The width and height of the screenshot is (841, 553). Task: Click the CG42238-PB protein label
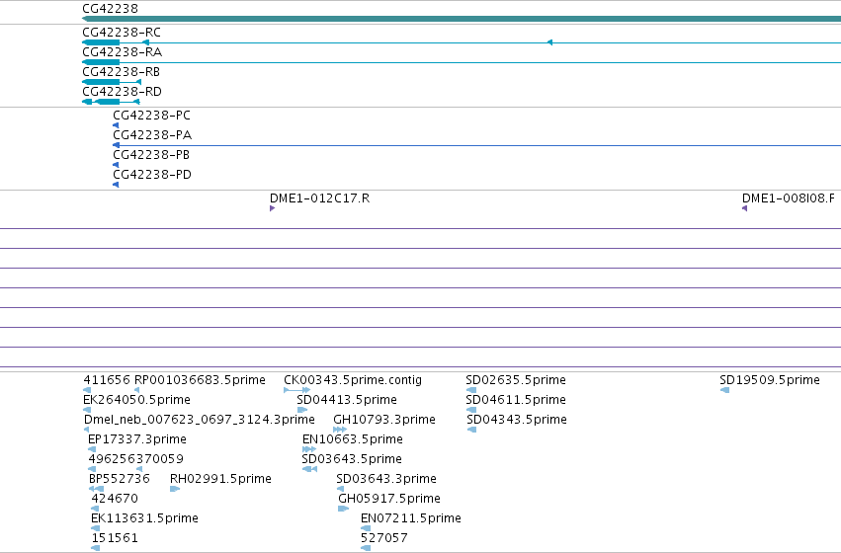(x=151, y=155)
